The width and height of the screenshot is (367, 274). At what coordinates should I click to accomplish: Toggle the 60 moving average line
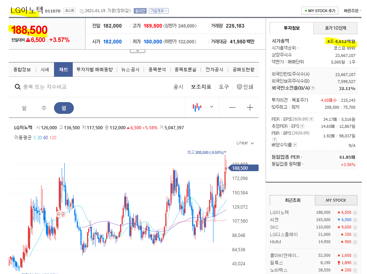pos(46,138)
